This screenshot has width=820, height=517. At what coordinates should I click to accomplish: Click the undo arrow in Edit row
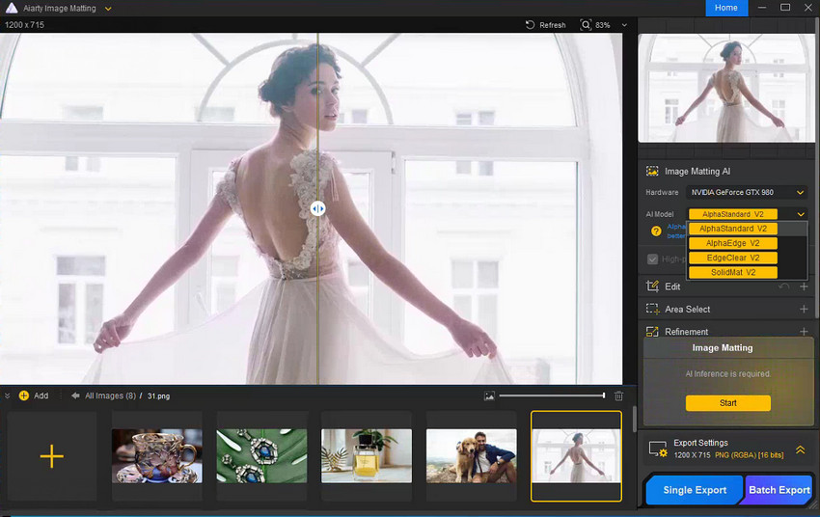click(783, 286)
